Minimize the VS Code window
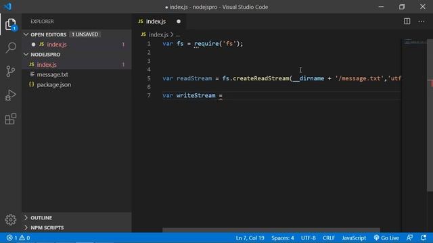The height and width of the screenshot is (243, 433). (381, 7)
